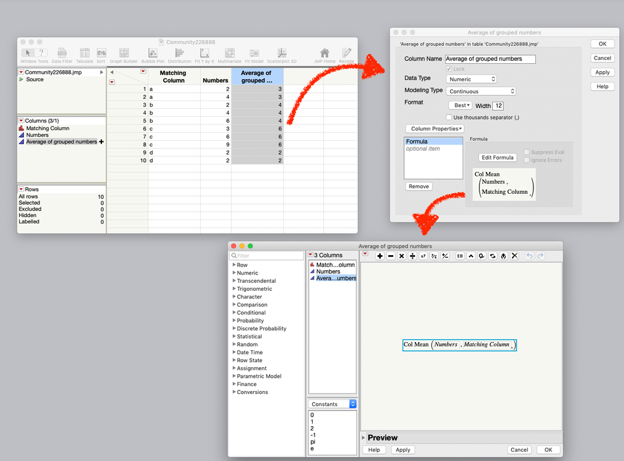This screenshot has width=624, height=461.
Task: Toggle the Suppress Eval checkbox
Action: [526, 152]
